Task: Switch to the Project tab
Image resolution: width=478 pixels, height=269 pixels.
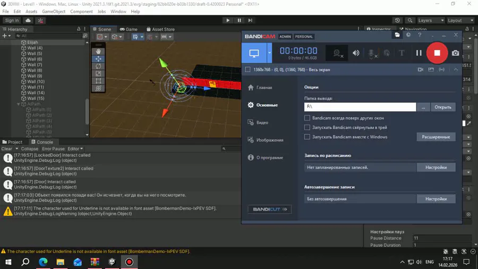Action: pyautogui.click(x=13, y=142)
